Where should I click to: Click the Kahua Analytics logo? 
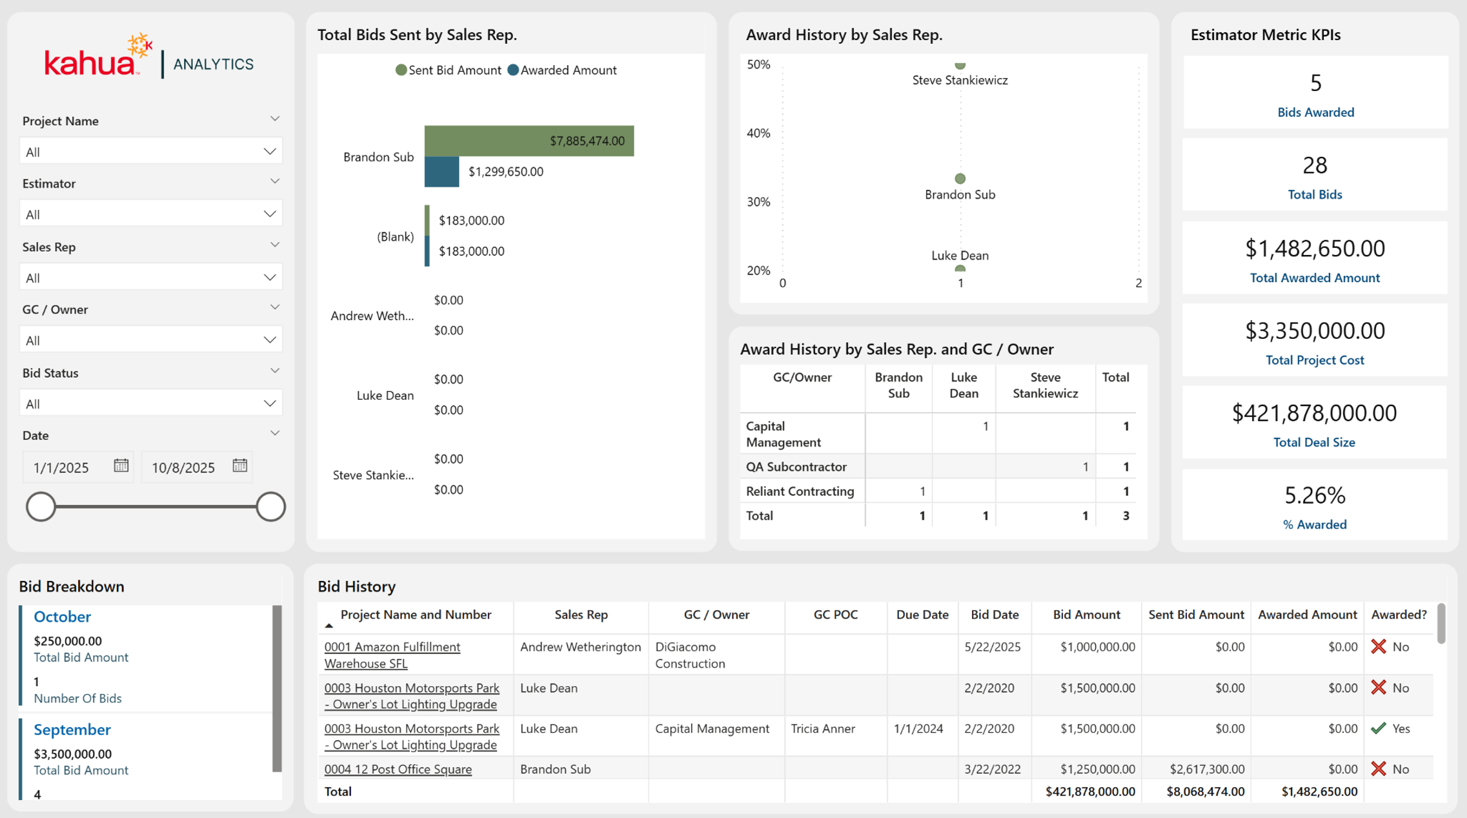[x=149, y=57]
